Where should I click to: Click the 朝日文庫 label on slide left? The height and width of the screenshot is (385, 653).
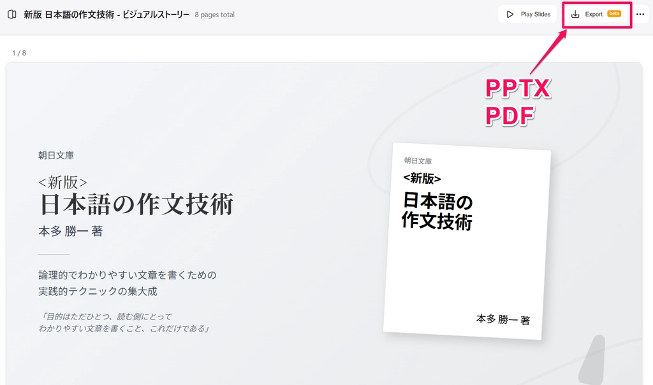pos(56,155)
